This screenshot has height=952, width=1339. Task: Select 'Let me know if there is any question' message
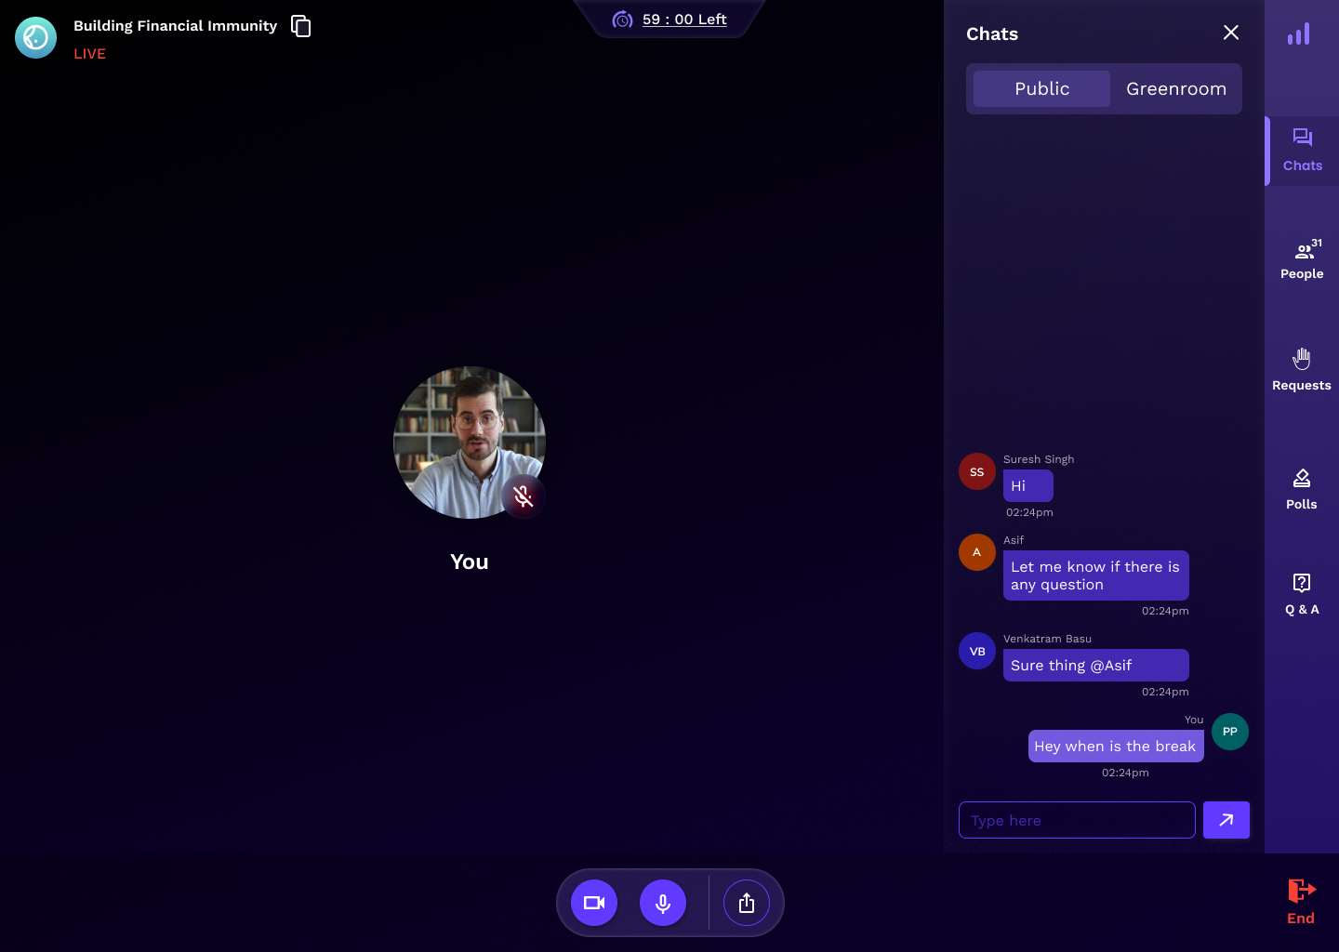point(1096,575)
